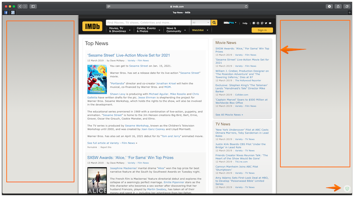Open Tom and Jerry title link

tap(171, 136)
